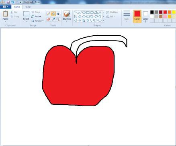Switch to the View tab
This screenshot has height=146, width=176.
pos(28,7)
